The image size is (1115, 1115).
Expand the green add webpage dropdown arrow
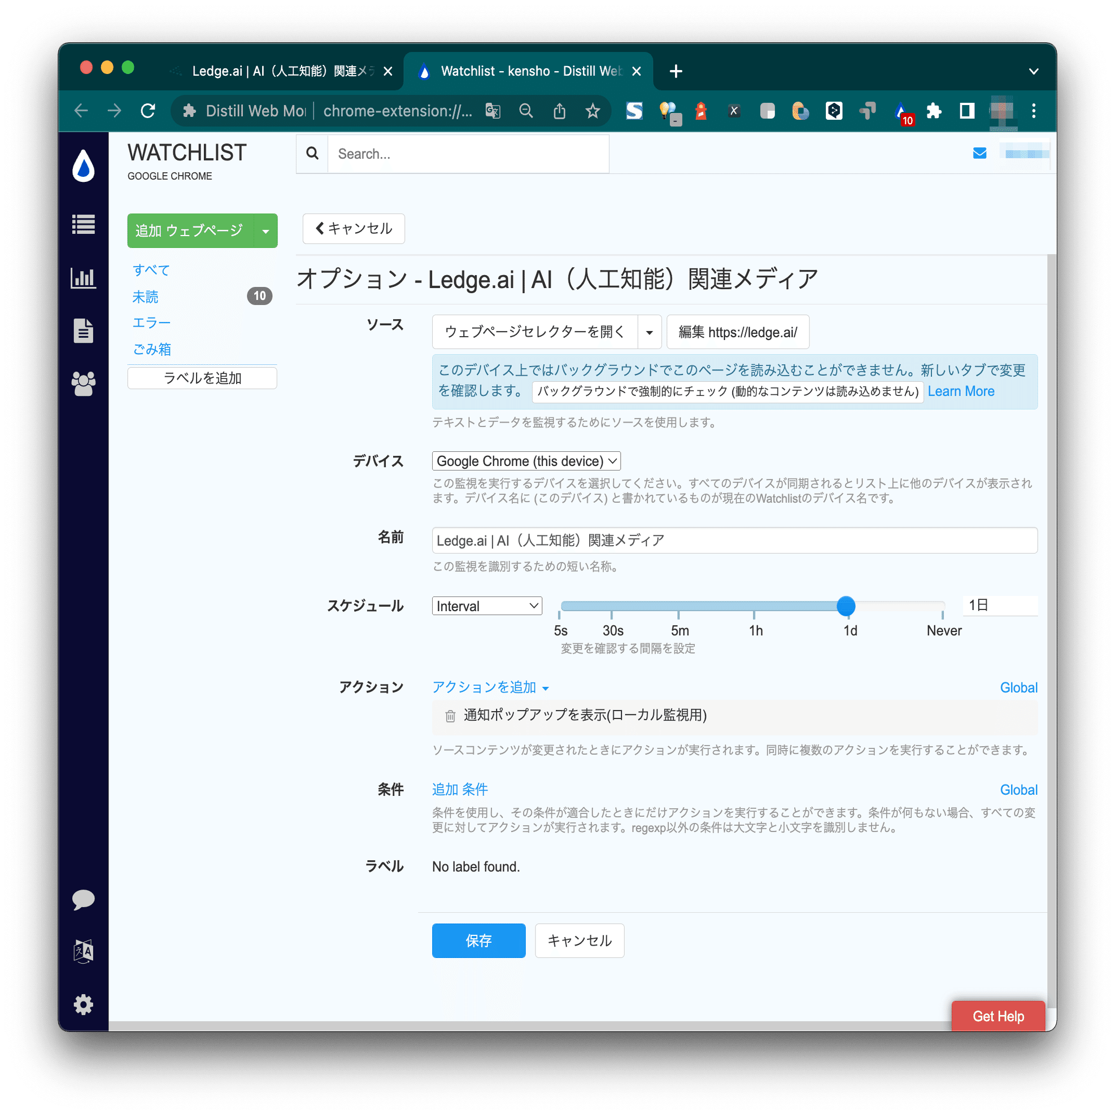click(x=265, y=231)
